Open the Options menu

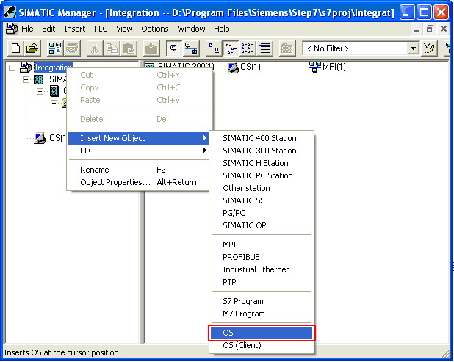[x=155, y=29]
